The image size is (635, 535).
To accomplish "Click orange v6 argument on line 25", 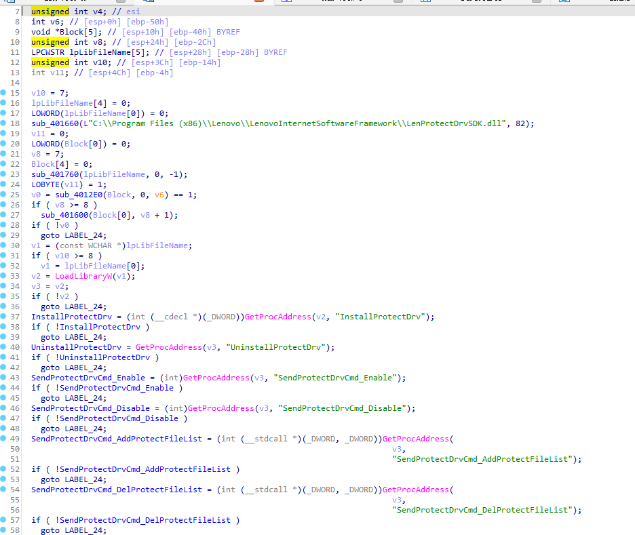I will (x=159, y=195).
